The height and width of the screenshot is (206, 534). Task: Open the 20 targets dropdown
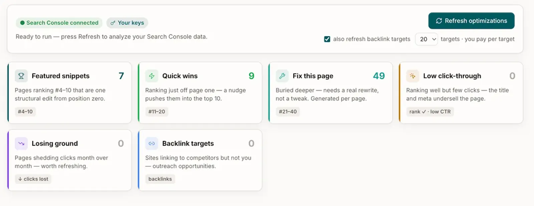pos(426,39)
